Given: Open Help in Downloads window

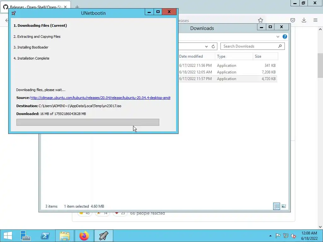Looking at the screenshot, I should [285, 37].
